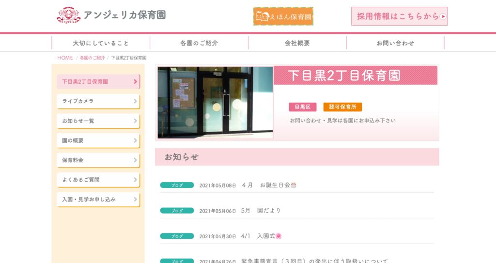Click the Angelica nursery logo emblem

click(x=69, y=15)
